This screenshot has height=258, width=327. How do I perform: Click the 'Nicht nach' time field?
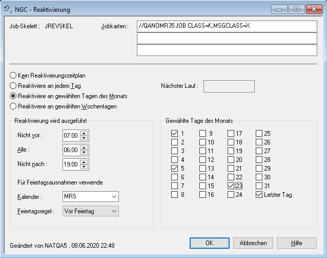70,164
